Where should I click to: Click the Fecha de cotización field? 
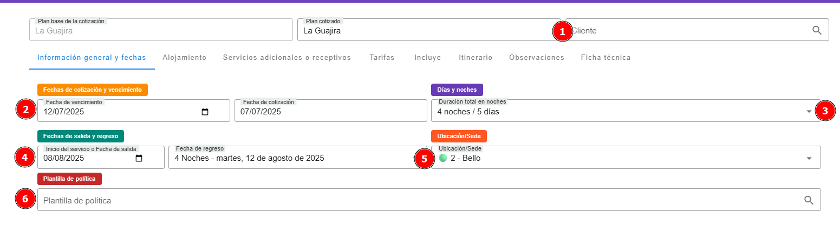(x=330, y=112)
